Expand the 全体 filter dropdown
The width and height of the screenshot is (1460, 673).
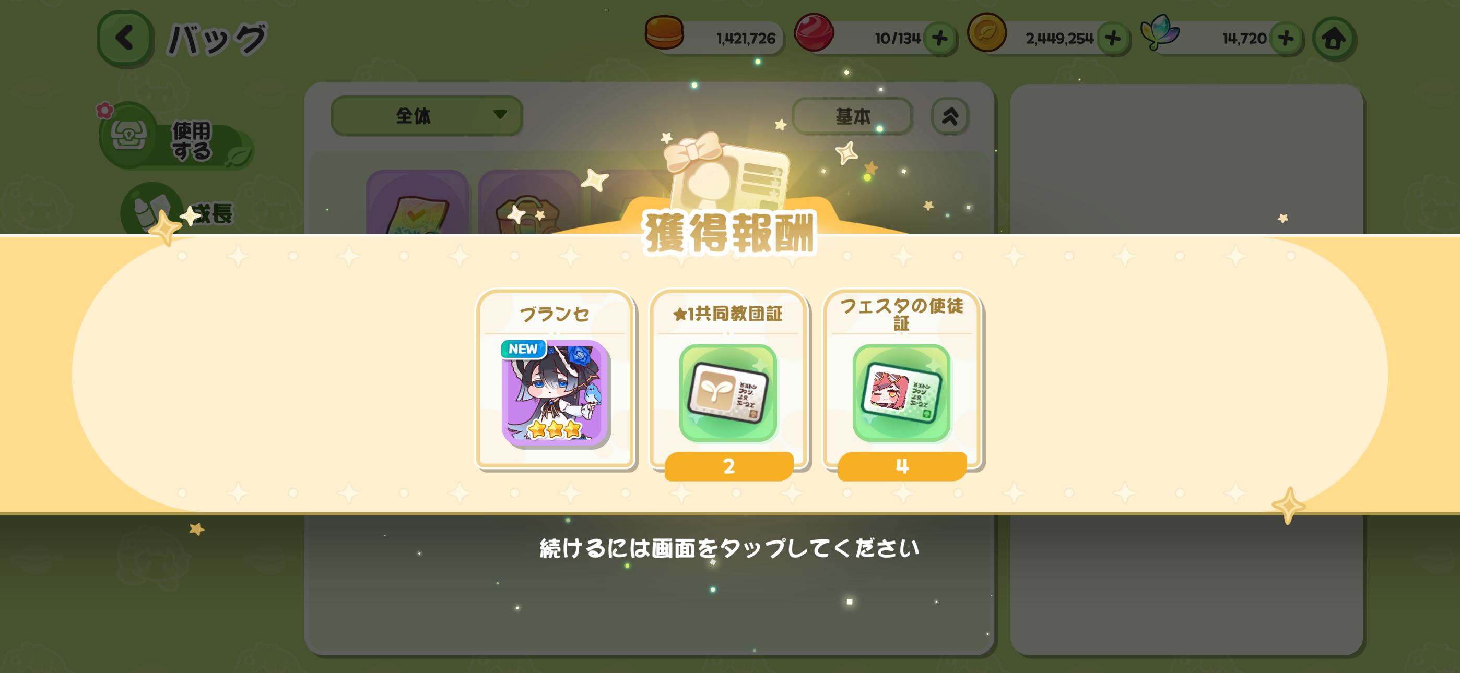426,116
